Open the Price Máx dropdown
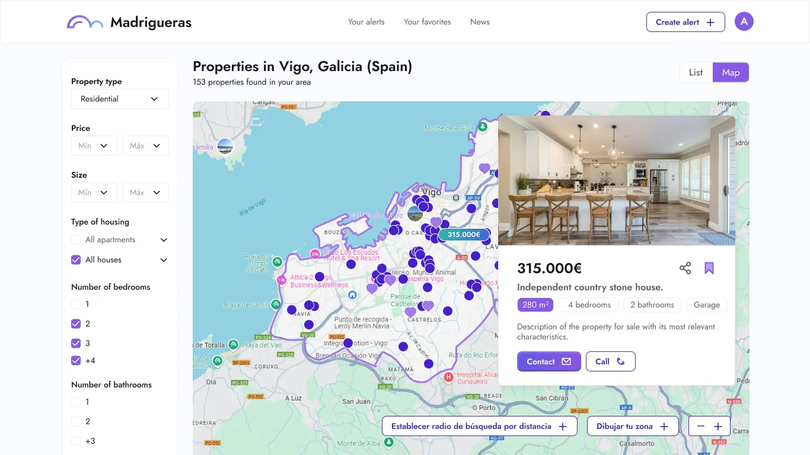The image size is (810, 455). (146, 146)
